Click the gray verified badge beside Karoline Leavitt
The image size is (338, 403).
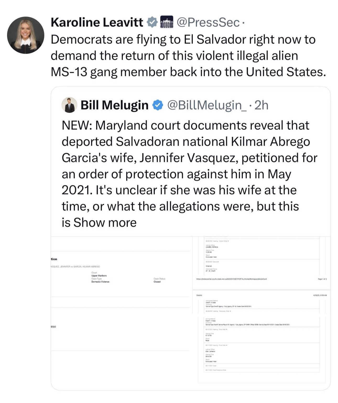[152, 22]
